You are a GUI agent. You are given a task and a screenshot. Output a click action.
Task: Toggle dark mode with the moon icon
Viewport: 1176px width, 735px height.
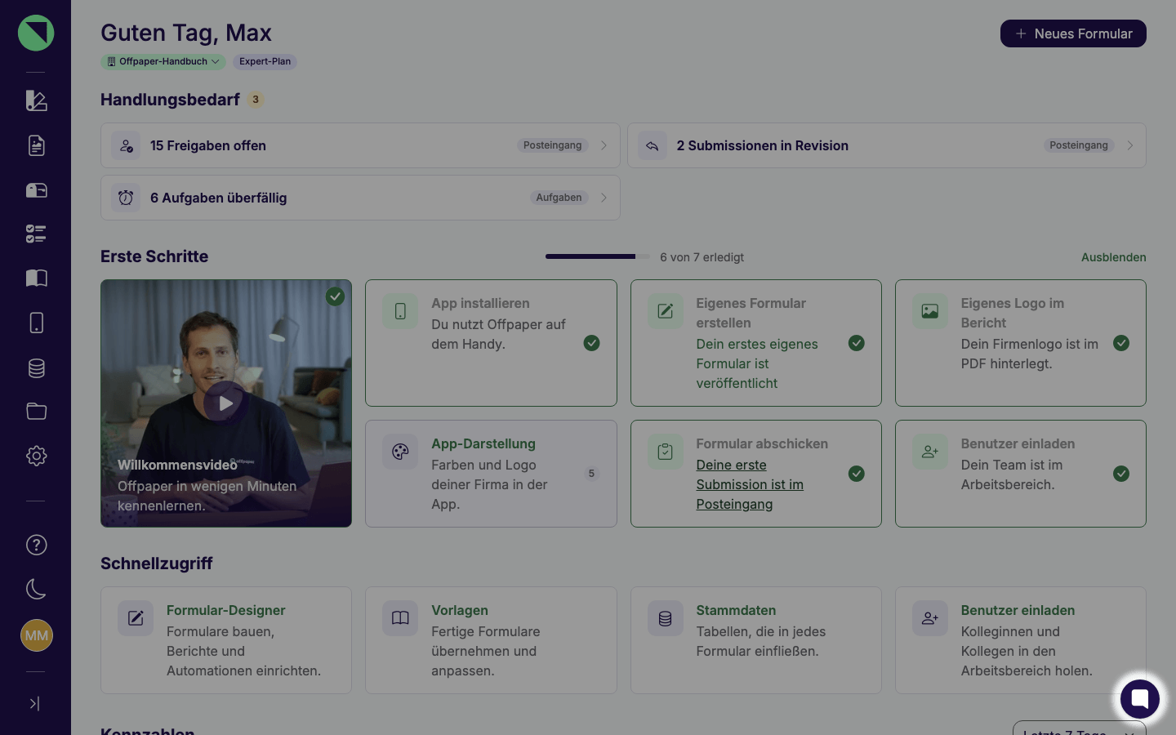coord(36,589)
